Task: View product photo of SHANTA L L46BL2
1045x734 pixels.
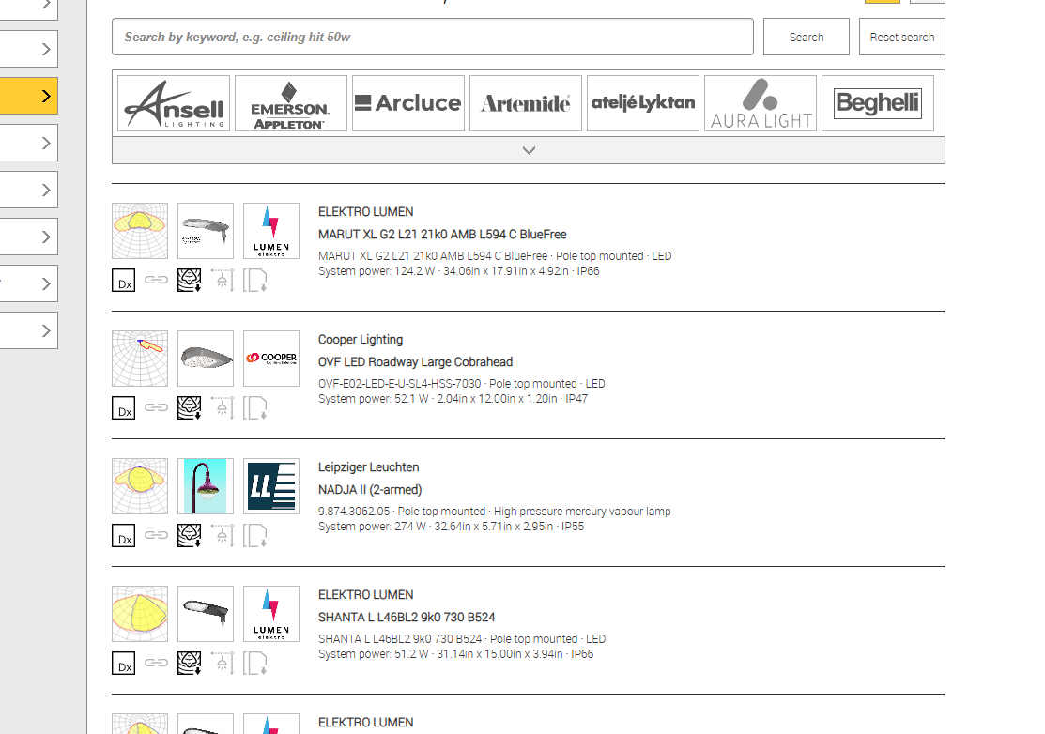Action: 206,614
